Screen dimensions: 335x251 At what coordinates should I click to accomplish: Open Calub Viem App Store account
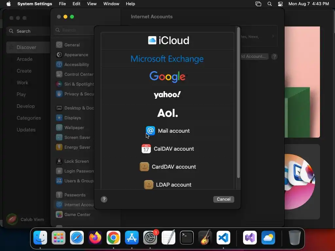(x=25, y=219)
